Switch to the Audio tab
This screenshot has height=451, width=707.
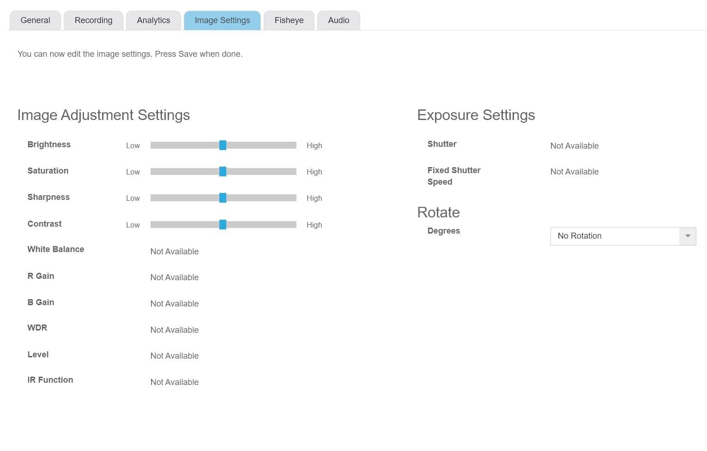pyautogui.click(x=338, y=20)
